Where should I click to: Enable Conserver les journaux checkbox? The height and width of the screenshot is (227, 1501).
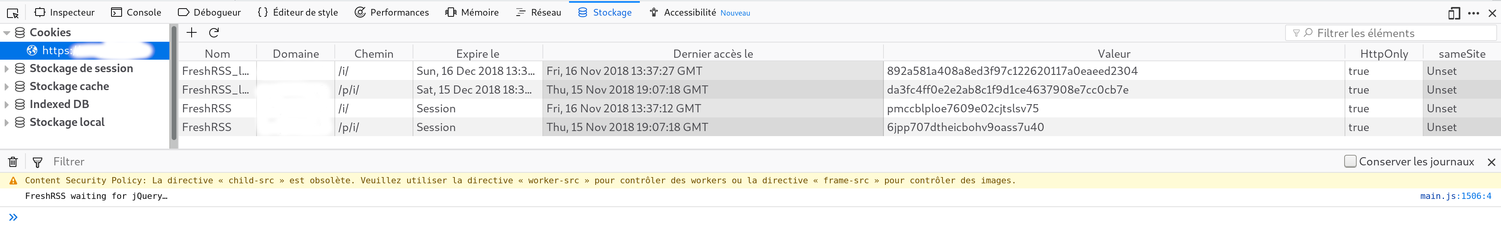point(1350,161)
